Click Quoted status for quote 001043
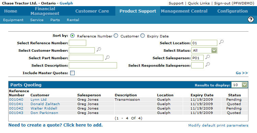The image size is (257, 133). [234, 113]
